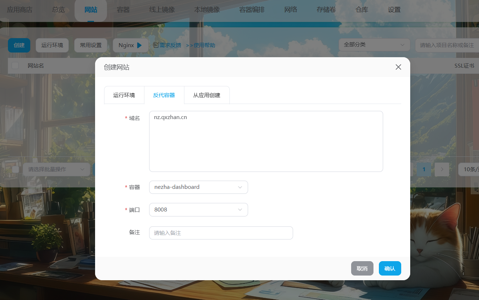Screen dimensions: 479x300
Task: Open the 全部分类 category dropdown
Action: (374, 45)
